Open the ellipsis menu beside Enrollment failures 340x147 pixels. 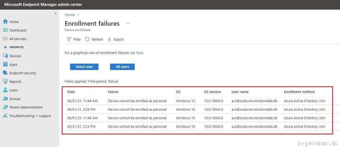tap(128, 24)
